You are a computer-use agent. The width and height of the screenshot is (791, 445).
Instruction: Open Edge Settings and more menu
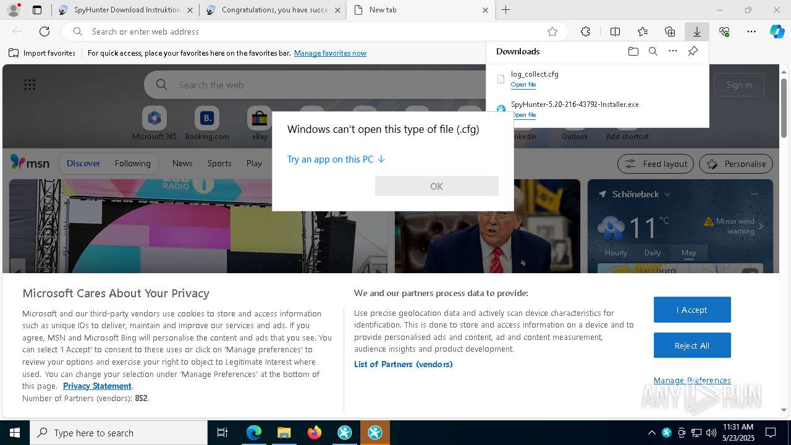tap(751, 32)
